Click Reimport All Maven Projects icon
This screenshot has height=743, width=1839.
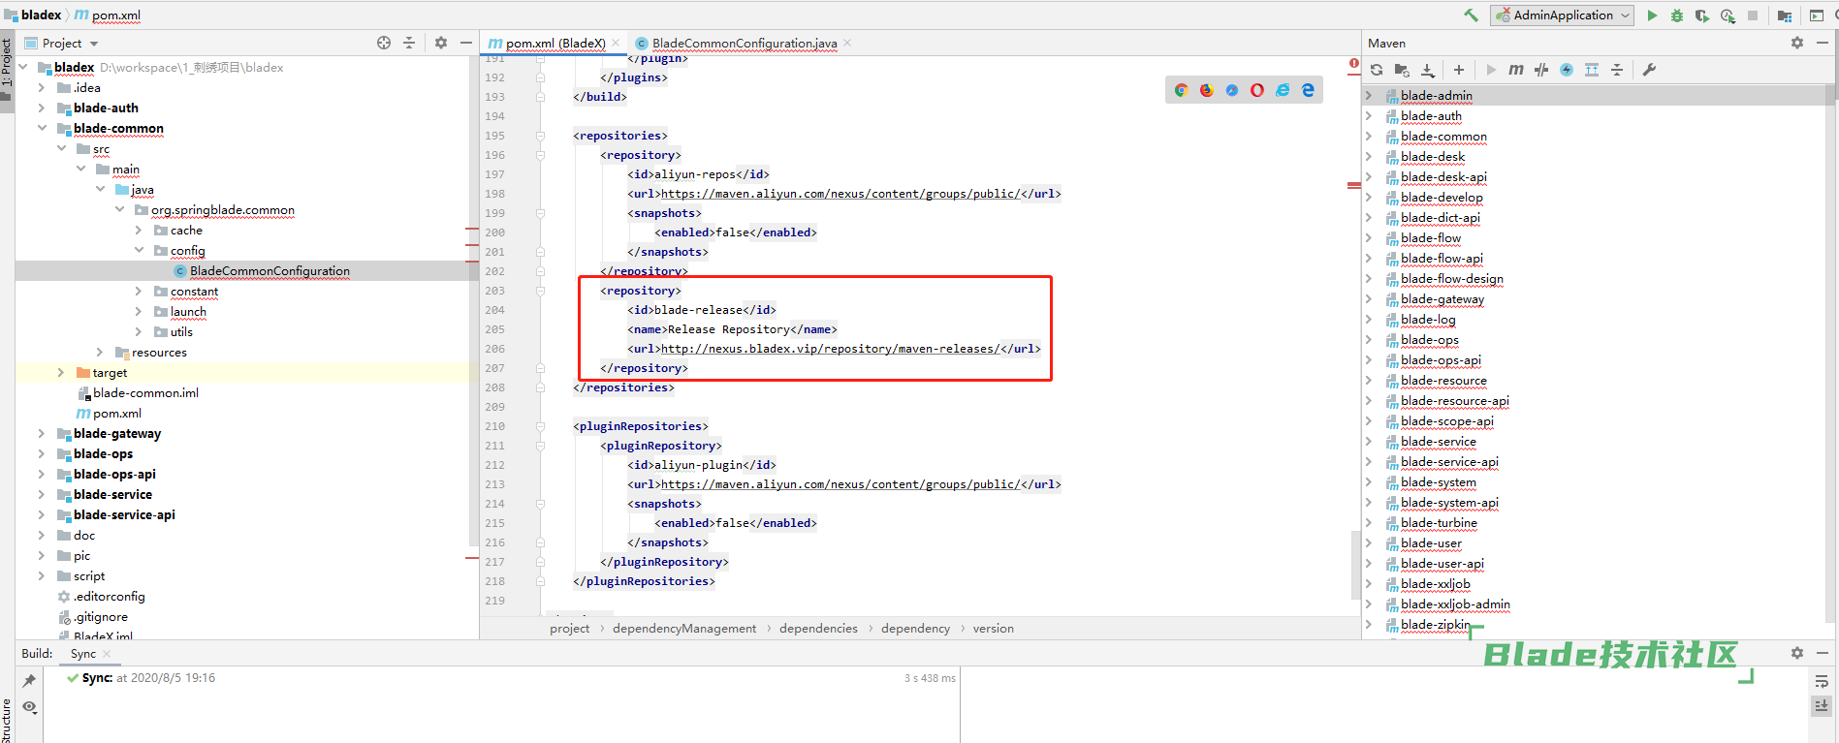1377,70
